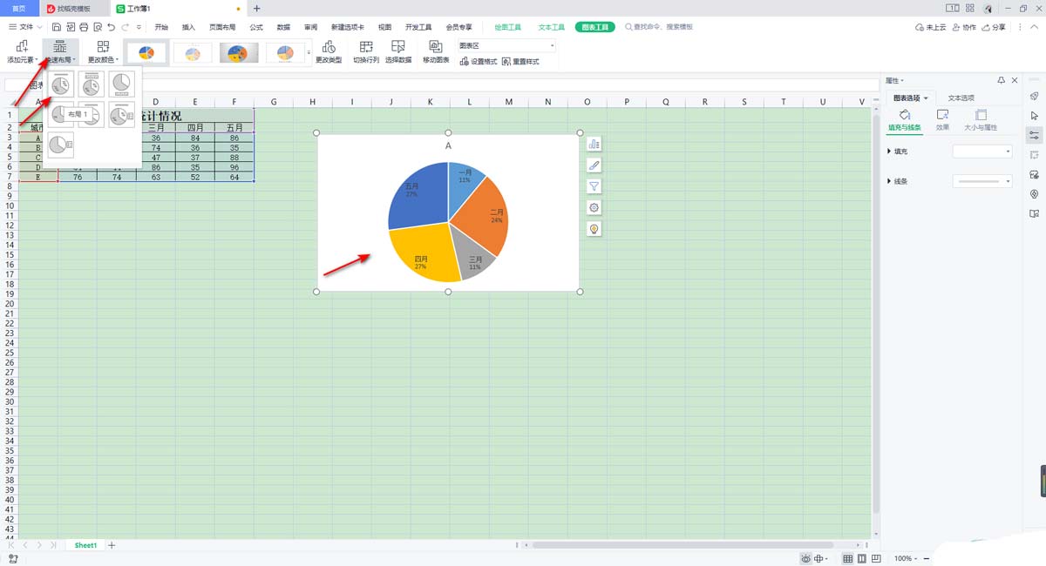Choose Layout 1 in quick layout gallery
Screen dimensions: 1046x566
61,84
